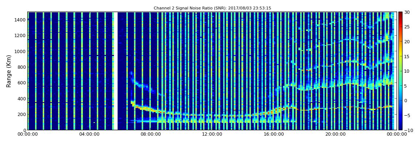Click the 400 range tick label
This screenshot has height=148, width=420.
click(22, 99)
